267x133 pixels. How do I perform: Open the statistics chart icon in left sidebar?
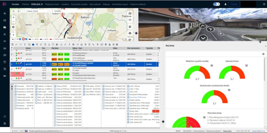pos(5,48)
